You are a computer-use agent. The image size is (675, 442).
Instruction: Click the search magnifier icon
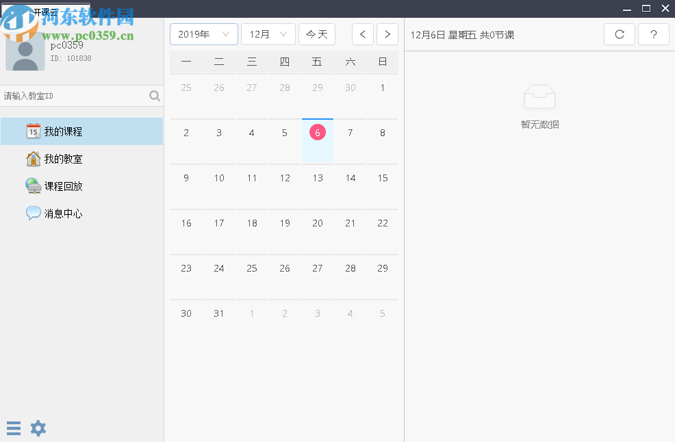pyautogui.click(x=154, y=96)
